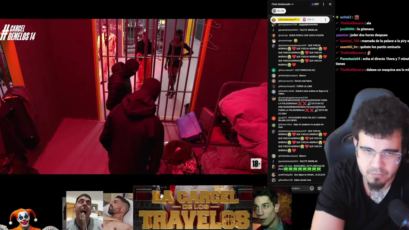Click chat text 'QUIEN RONCA CON TANTA PASIÓN'
Image resolution: width=409 pixels, height=230 pixels.
(306, 35)
